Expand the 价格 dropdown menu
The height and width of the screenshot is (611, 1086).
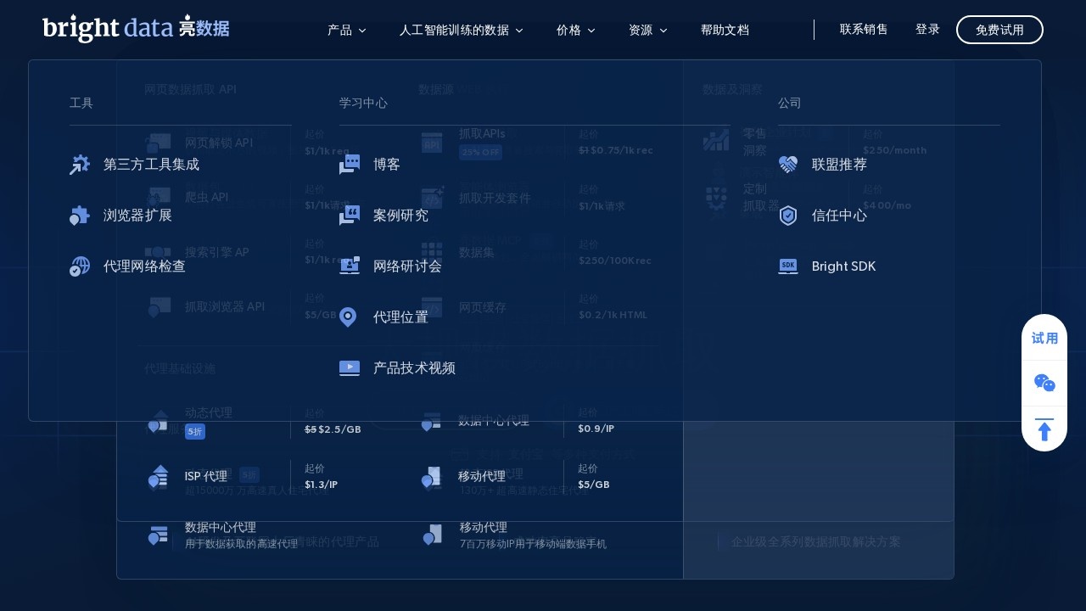[575, 30]
